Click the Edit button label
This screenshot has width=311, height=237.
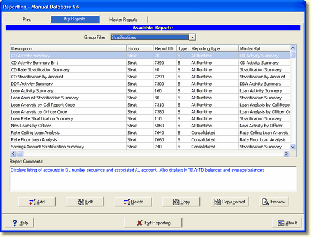click(89, 202)
